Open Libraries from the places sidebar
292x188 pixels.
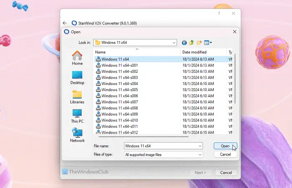click(x=77, y=97)
